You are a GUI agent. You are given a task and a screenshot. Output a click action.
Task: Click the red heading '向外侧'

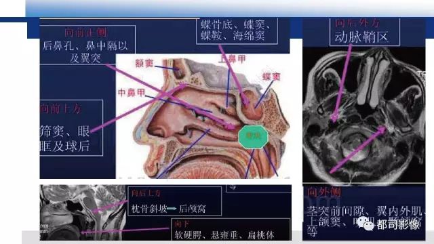(x=323, y=192)
